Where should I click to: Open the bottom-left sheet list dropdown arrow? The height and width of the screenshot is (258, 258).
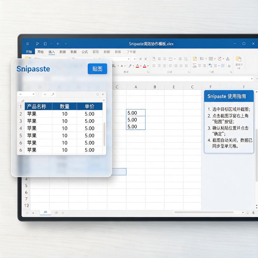point(33,213)
